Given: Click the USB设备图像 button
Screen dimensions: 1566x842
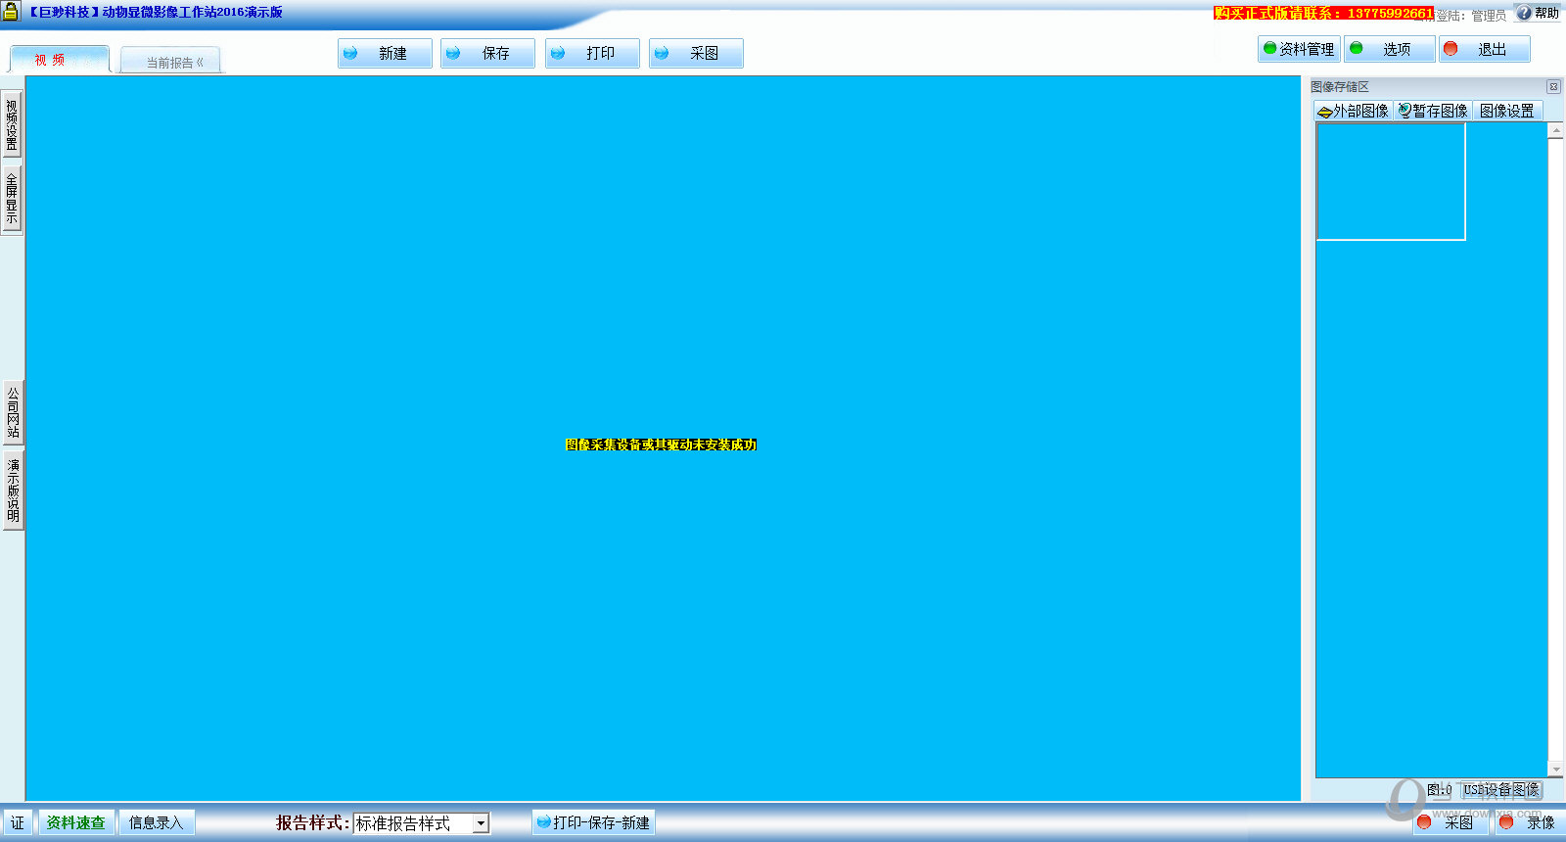Looking at the screenshot, I should 1501,789.
